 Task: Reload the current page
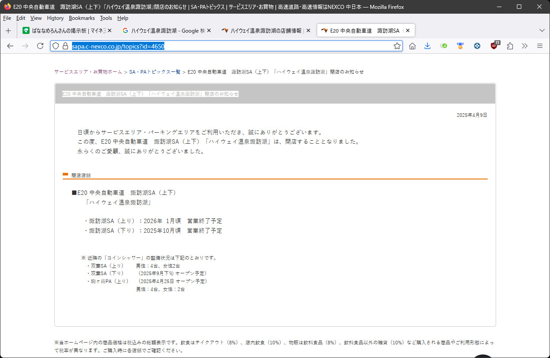pos(40,46)
